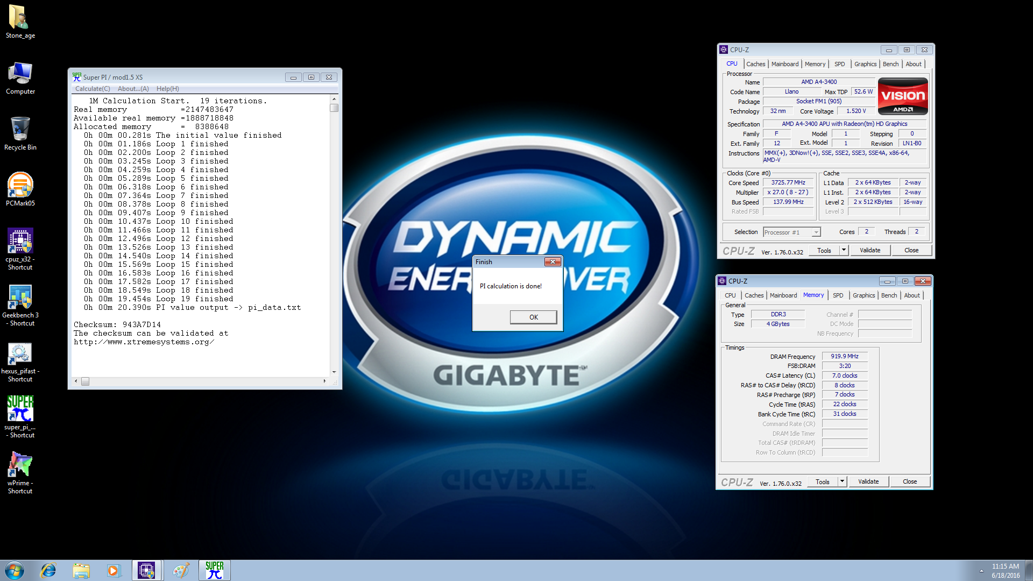Image resolution: width=1033 pixels, height=581 pixels.
Task: Click Tools button in top CPU-Z
Action: tap(824, 250)
